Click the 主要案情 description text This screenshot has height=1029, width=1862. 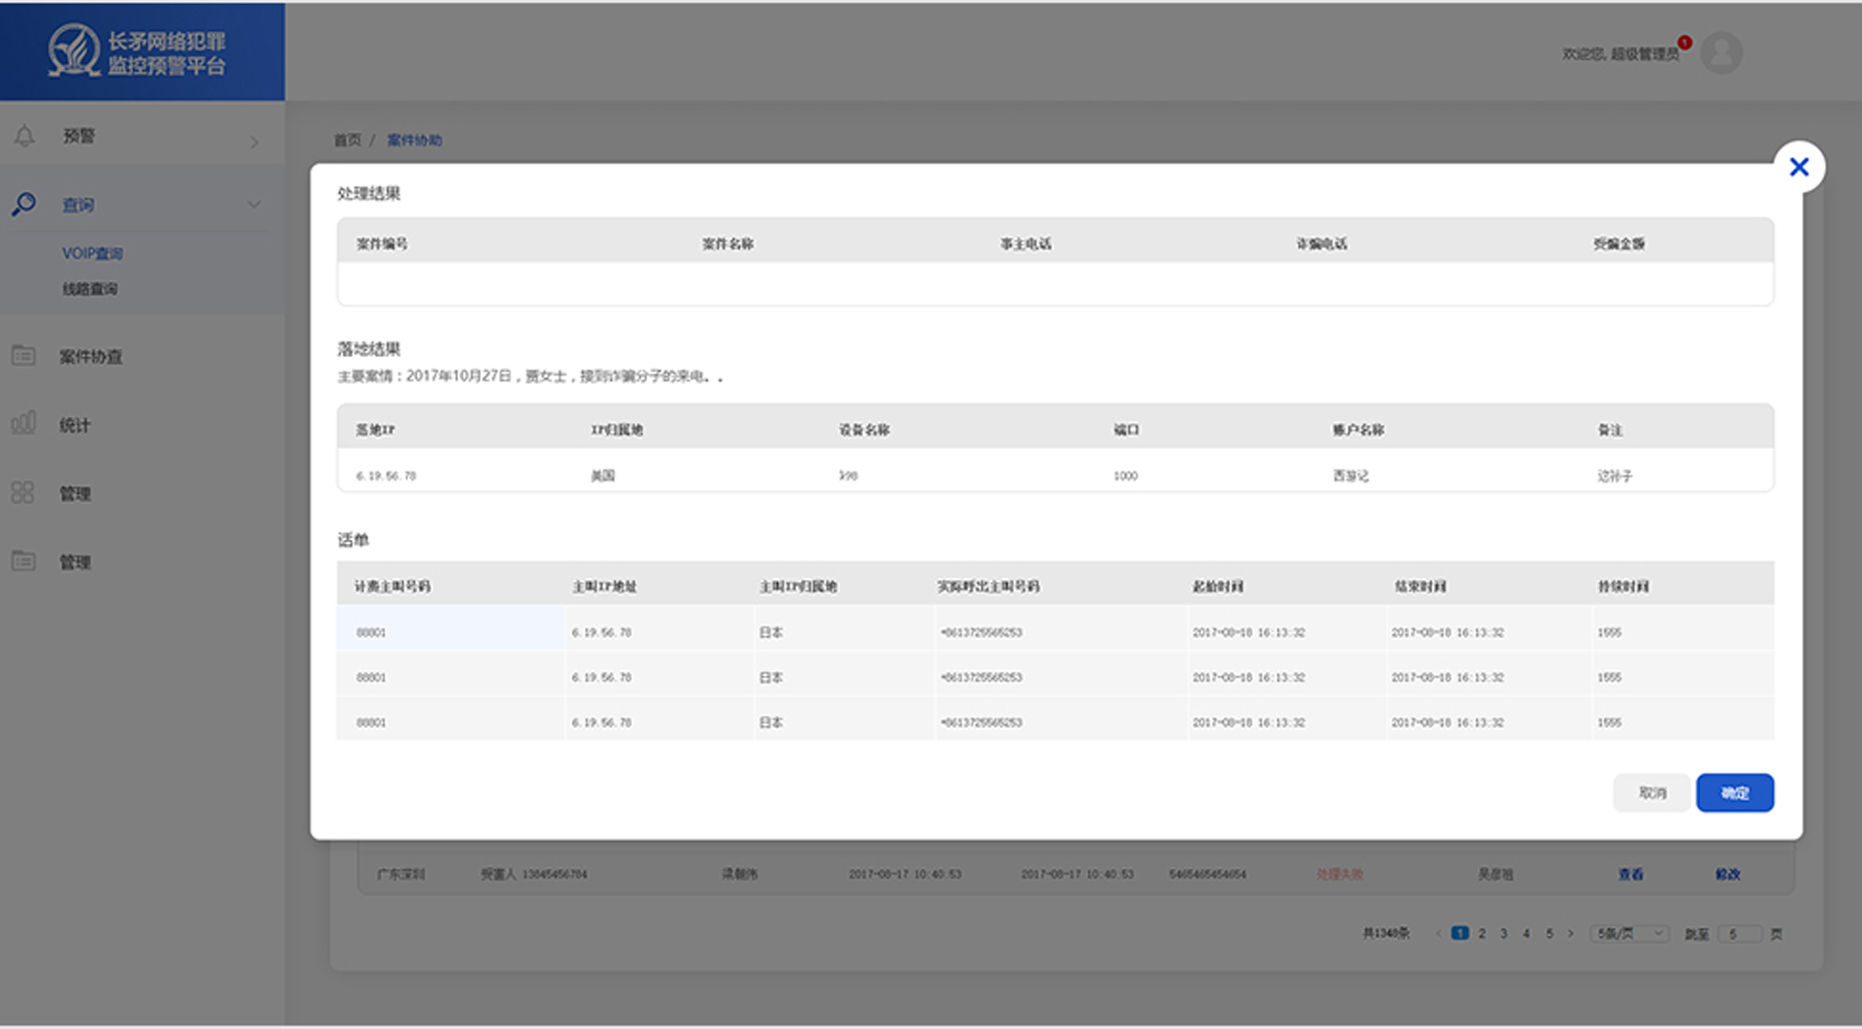[x=530, y=376]
